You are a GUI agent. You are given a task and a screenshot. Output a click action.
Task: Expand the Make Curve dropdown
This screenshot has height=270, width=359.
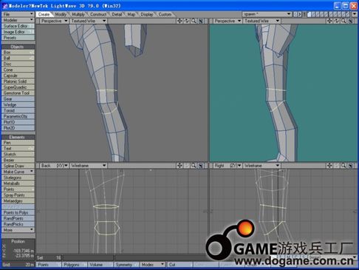pyautogui.click(x=18, y=172)
